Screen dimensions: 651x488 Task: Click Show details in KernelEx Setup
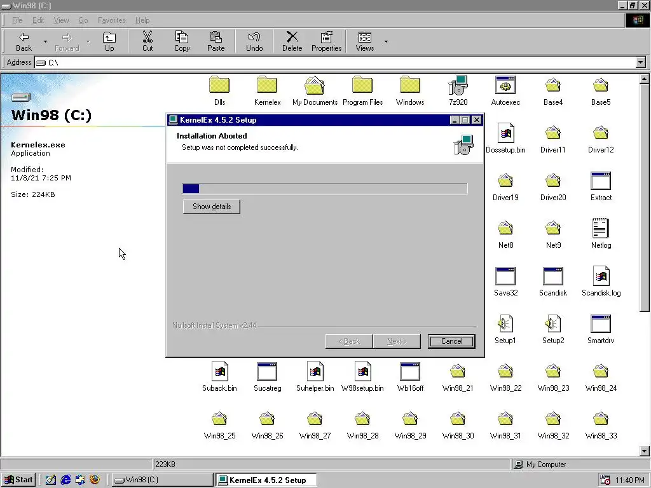(211, 207)
